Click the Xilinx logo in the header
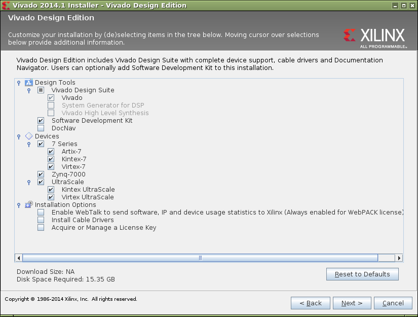418x317 pixels. 375,38
